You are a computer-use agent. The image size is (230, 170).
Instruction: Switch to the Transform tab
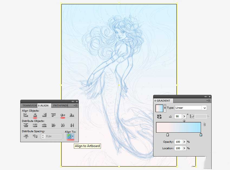click(30, 105)
